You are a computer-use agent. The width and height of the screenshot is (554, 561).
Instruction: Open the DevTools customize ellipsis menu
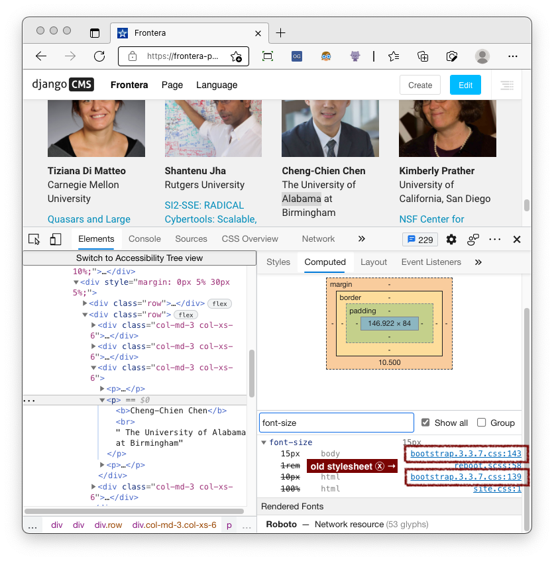point(495,239)
